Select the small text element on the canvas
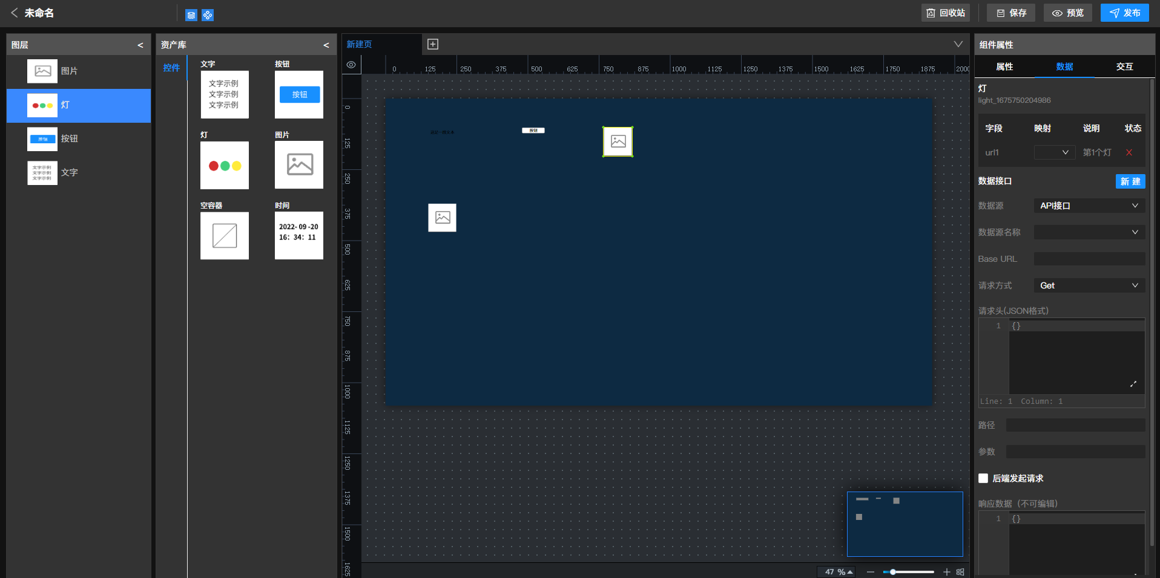1160x578 pixels. click(442, 132)
